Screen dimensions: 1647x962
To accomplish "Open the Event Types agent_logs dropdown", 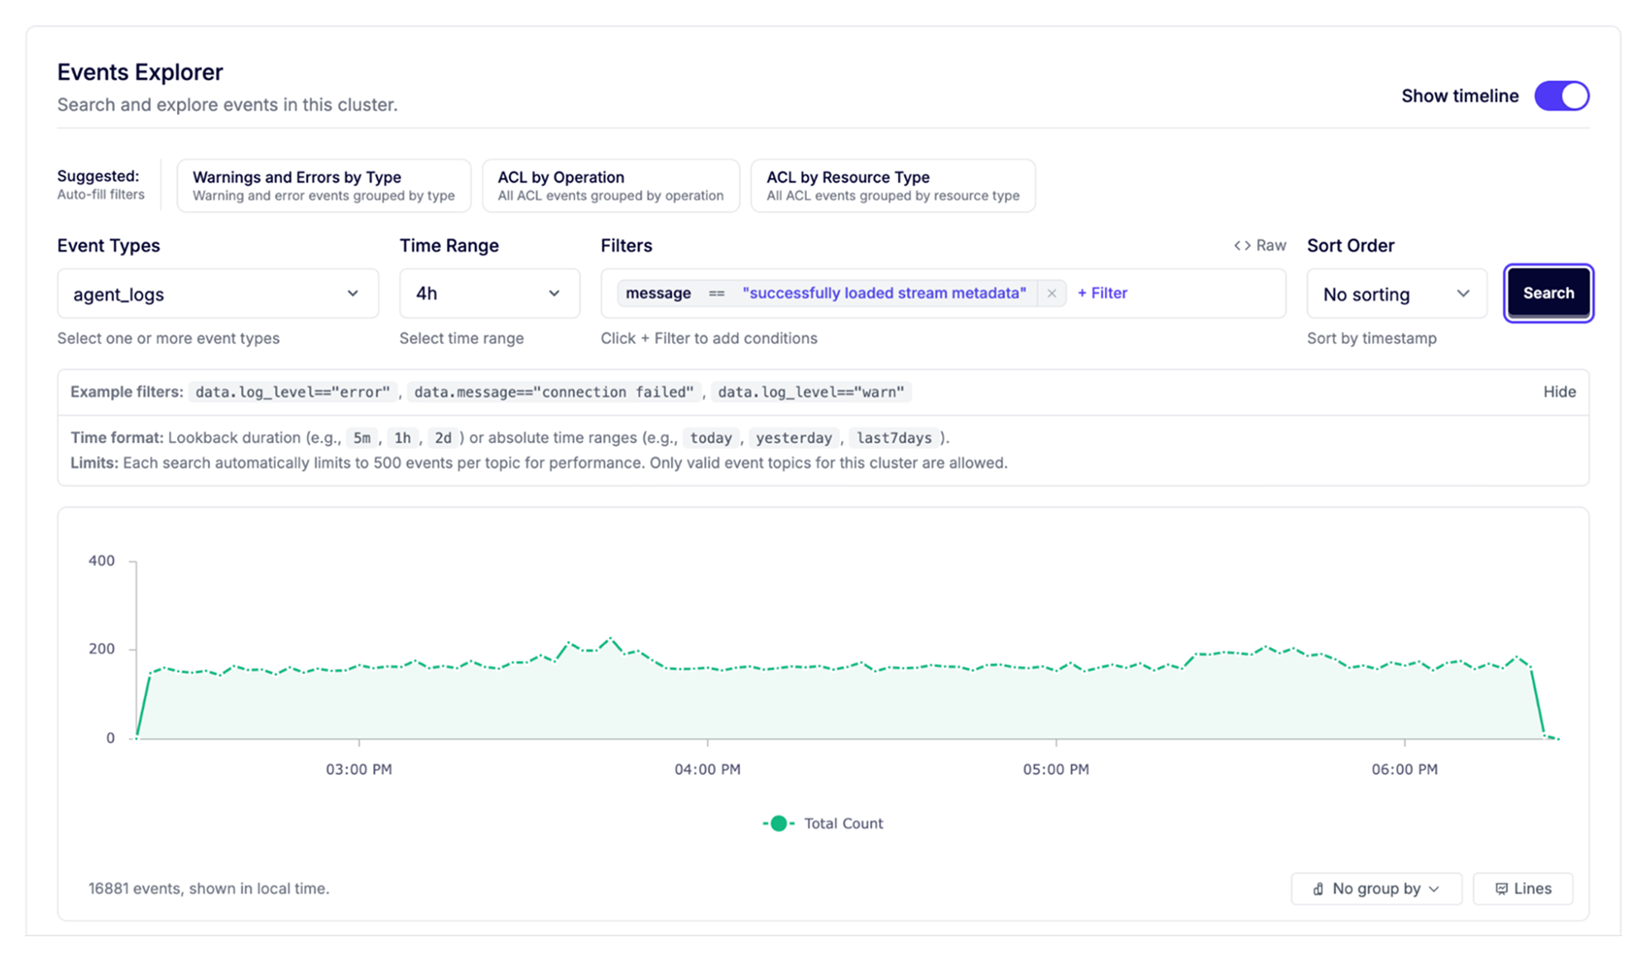I will pos(218,294).
